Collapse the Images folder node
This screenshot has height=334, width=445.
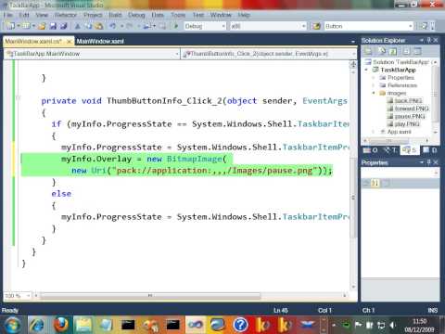(374, 93)
